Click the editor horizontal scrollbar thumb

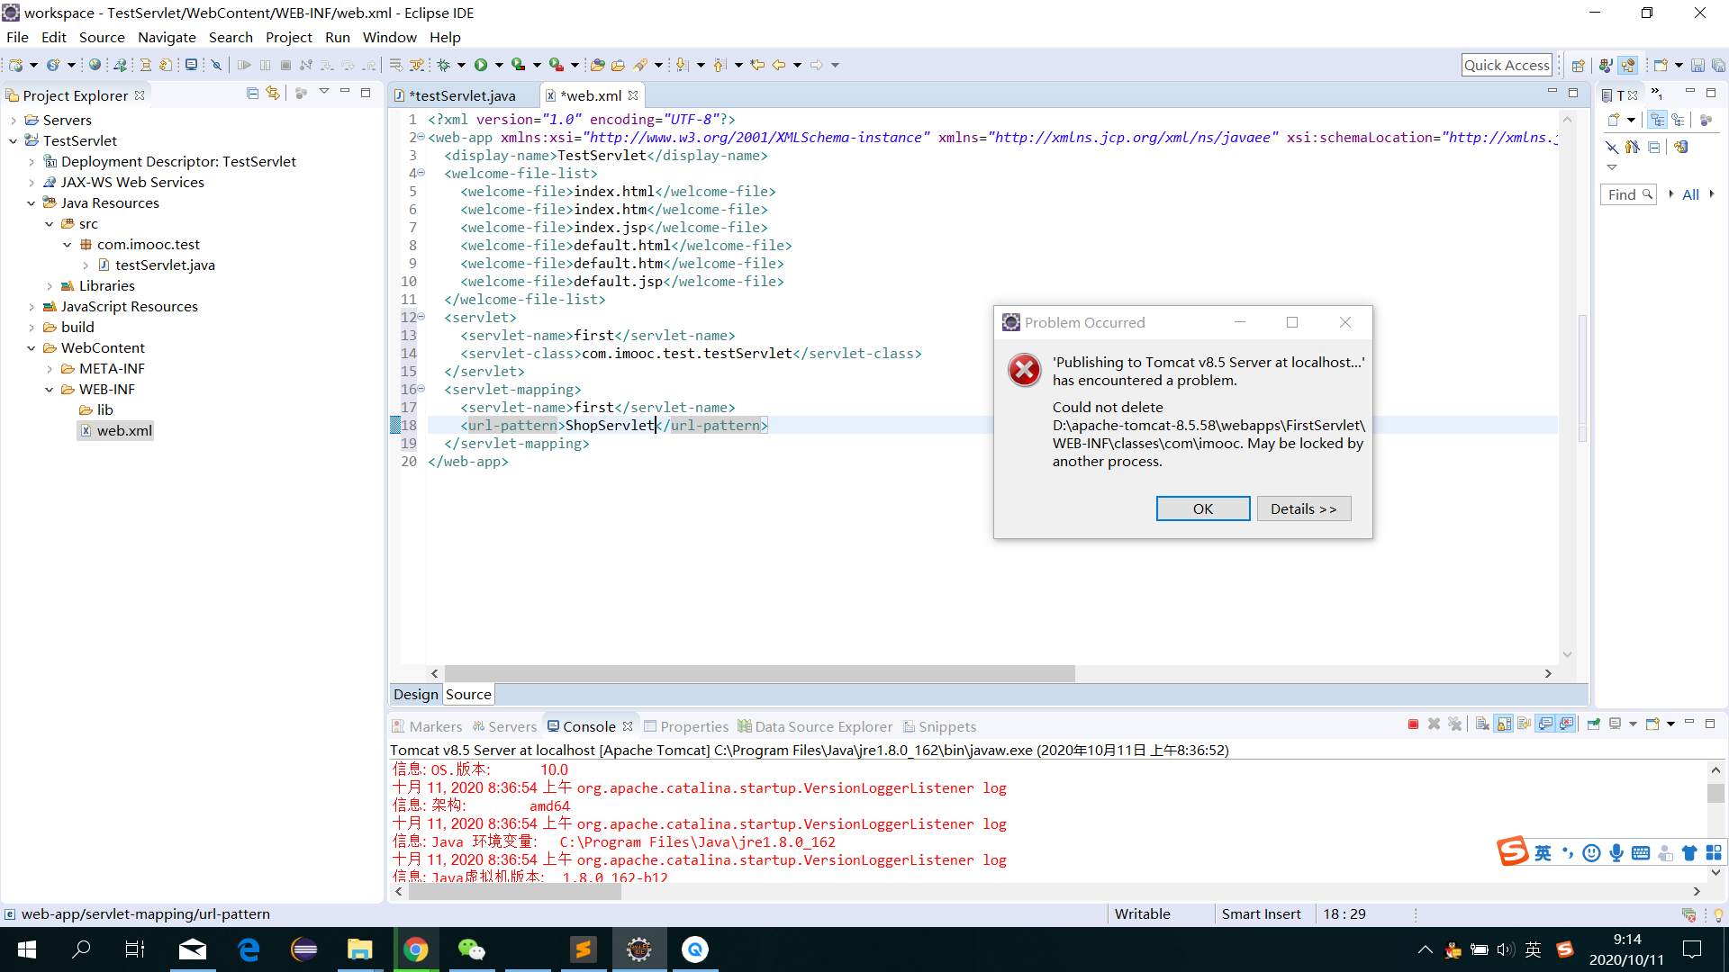[x=759, y=673]
